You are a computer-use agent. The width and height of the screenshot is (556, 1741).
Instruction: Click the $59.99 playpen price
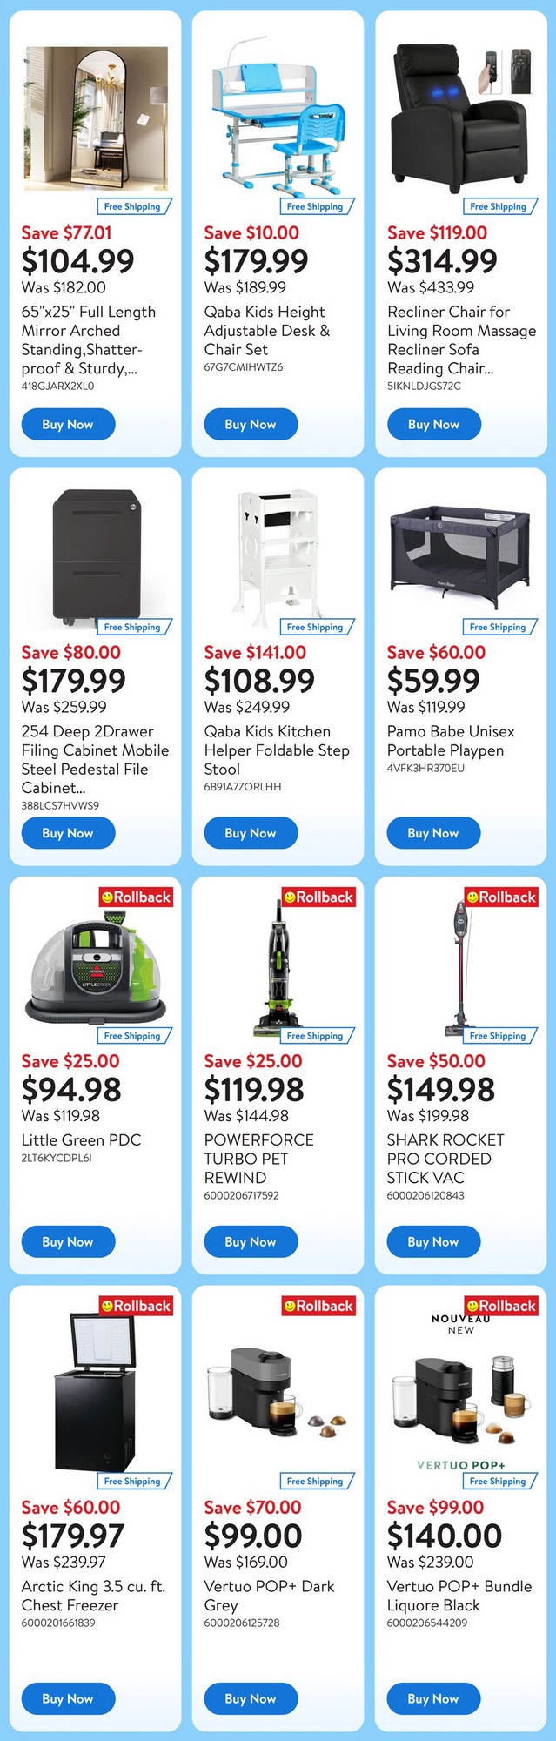[x=433, y=681]
